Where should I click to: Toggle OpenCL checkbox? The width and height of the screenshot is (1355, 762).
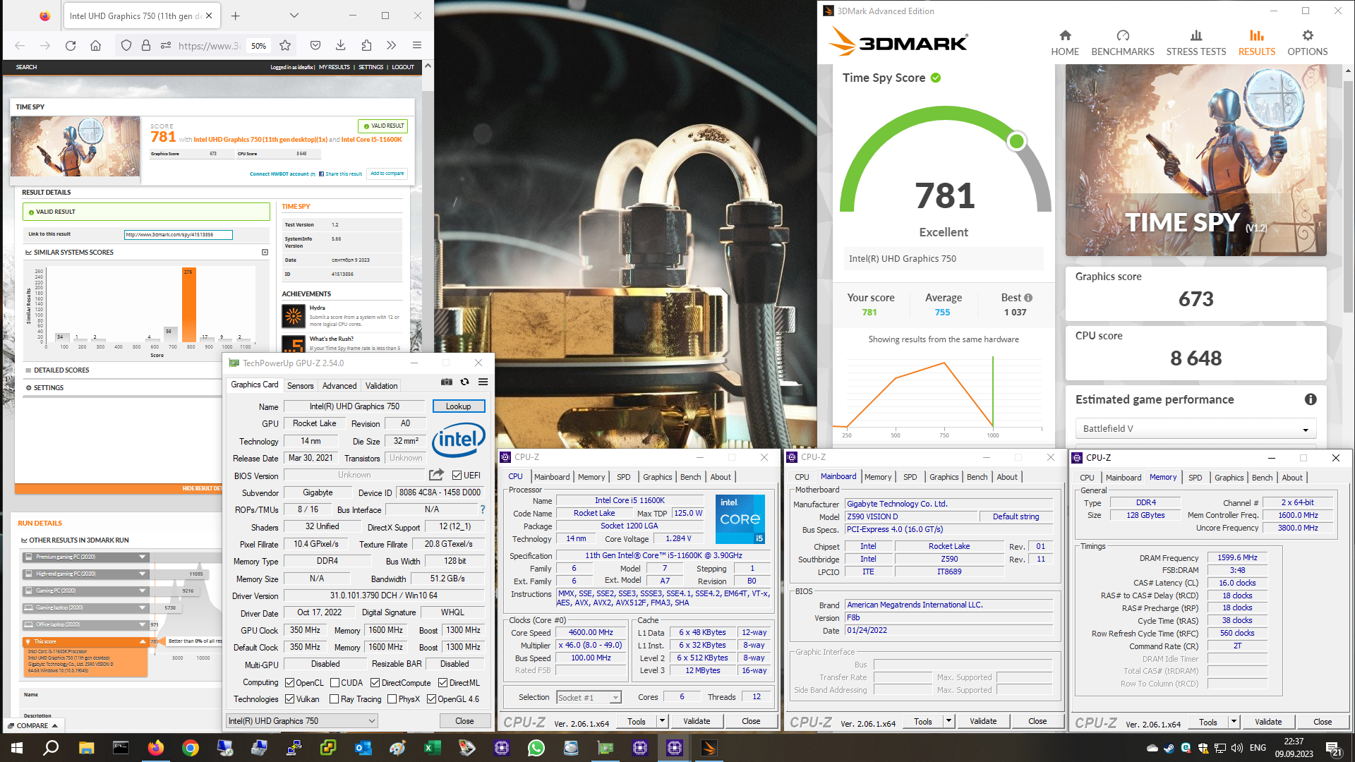point(289,683)
